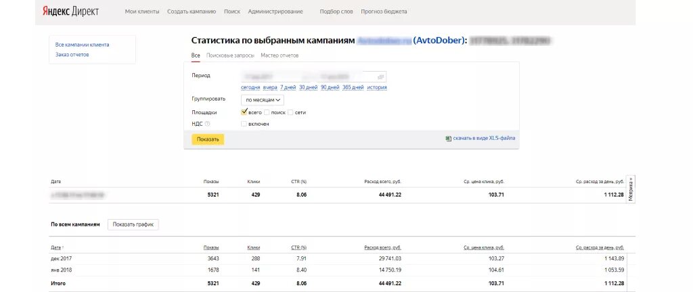
Task: Open the 'по месяцам' grouping dropdown
Action: [263, 99]
